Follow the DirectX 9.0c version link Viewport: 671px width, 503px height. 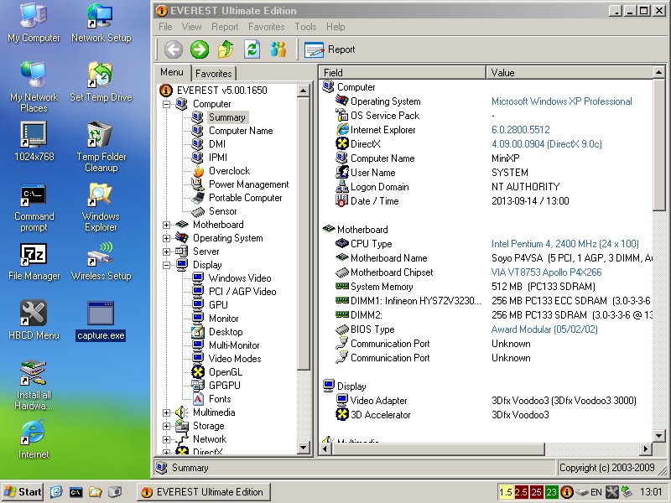(547, 144)
